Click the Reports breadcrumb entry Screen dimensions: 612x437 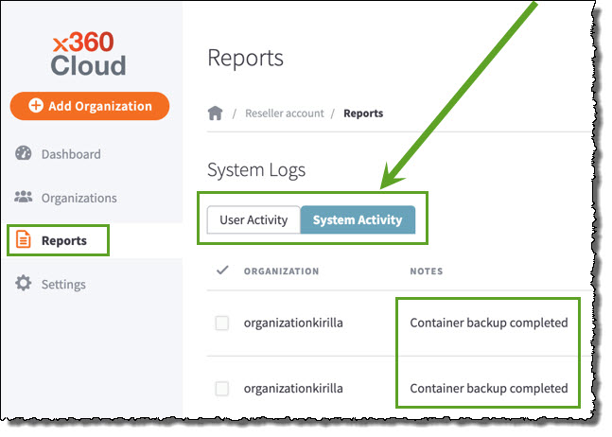(x=363, y=114)
